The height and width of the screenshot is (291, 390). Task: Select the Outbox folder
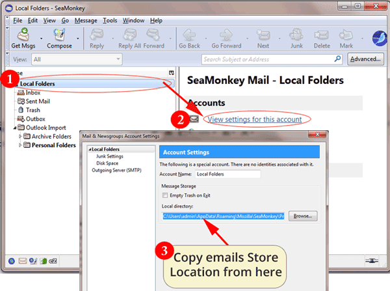[x=35, y=119]
